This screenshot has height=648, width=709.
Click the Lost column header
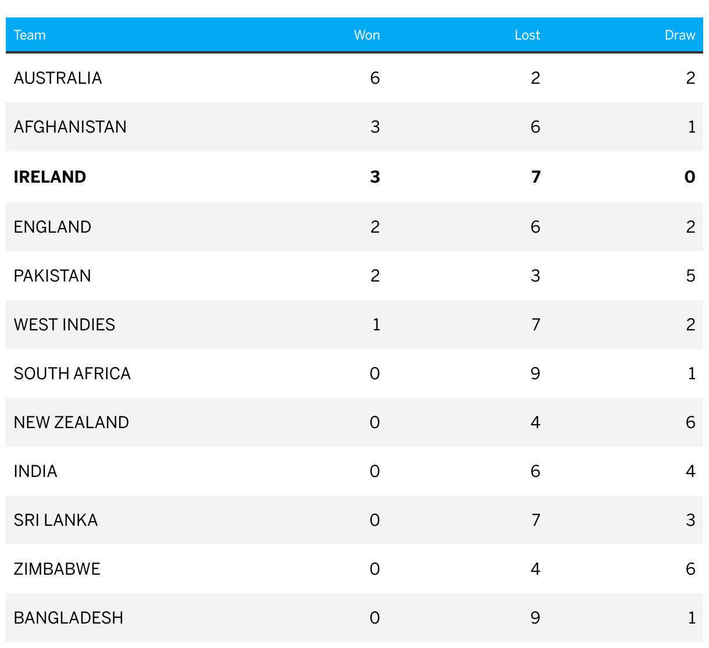pyautogui.click(x=527, y=35)
